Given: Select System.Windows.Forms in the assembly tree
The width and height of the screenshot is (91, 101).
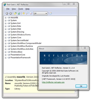Looking at the screenshot, I should pyautogui.click(x=21, y=35).
